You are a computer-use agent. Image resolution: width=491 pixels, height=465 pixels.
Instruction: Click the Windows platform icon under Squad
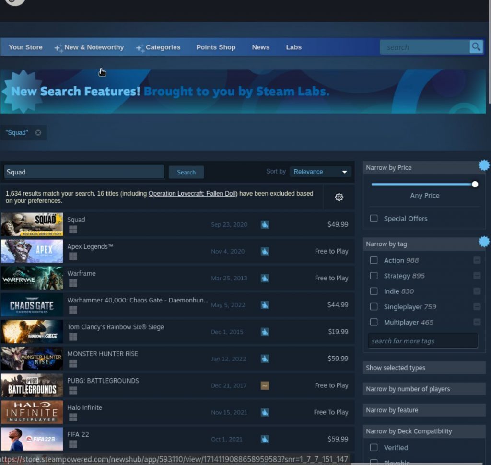[72, 230]
